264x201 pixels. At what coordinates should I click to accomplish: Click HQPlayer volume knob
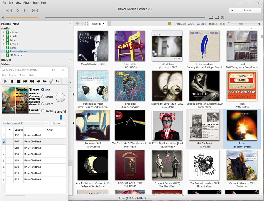(60, 97)
